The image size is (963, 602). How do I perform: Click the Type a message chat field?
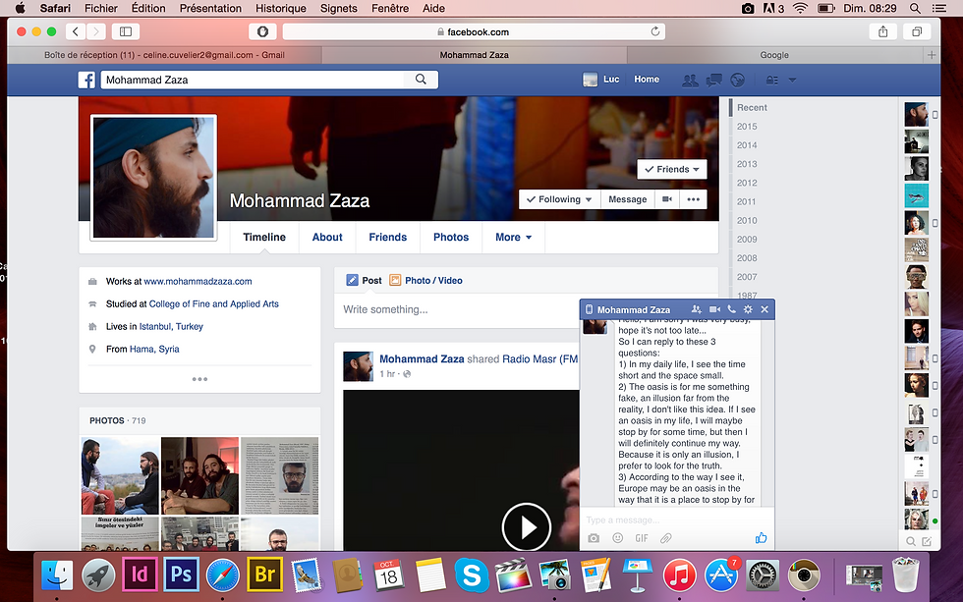(x=676, y=520)
